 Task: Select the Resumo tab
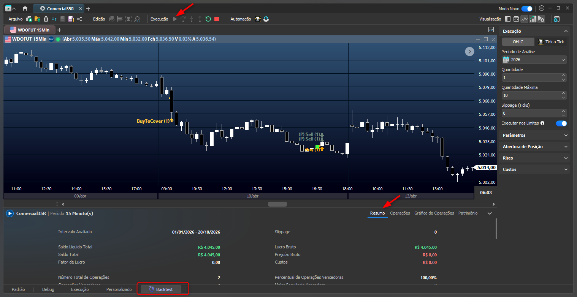coord(377,213)
